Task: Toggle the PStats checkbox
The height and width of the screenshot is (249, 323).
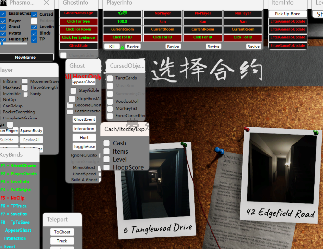Action: pyautogui.click(x=3, y=33)
